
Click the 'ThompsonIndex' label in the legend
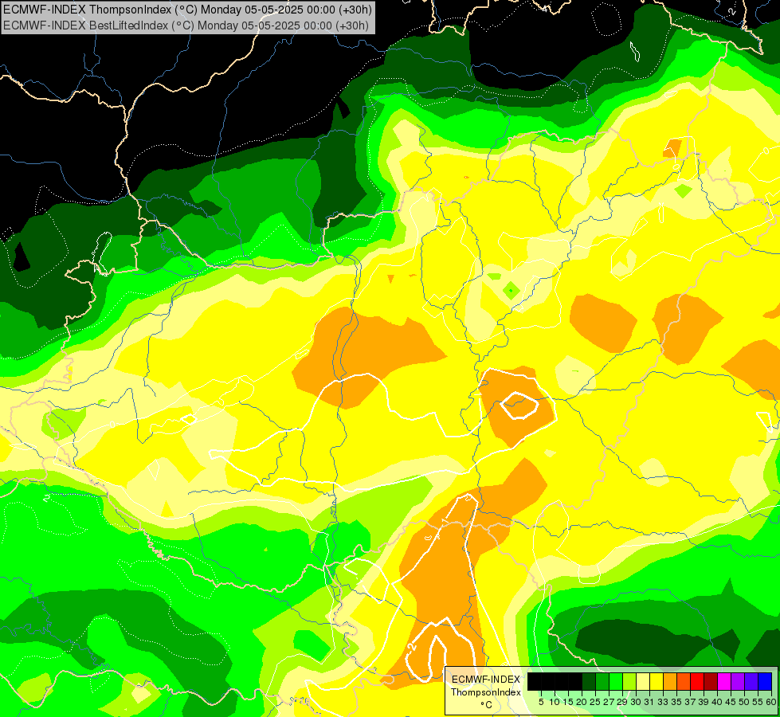(485, 692)
